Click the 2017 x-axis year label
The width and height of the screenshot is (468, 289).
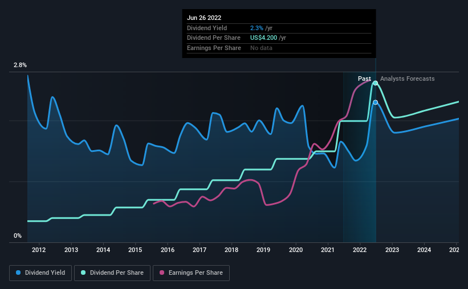[200, 250]
